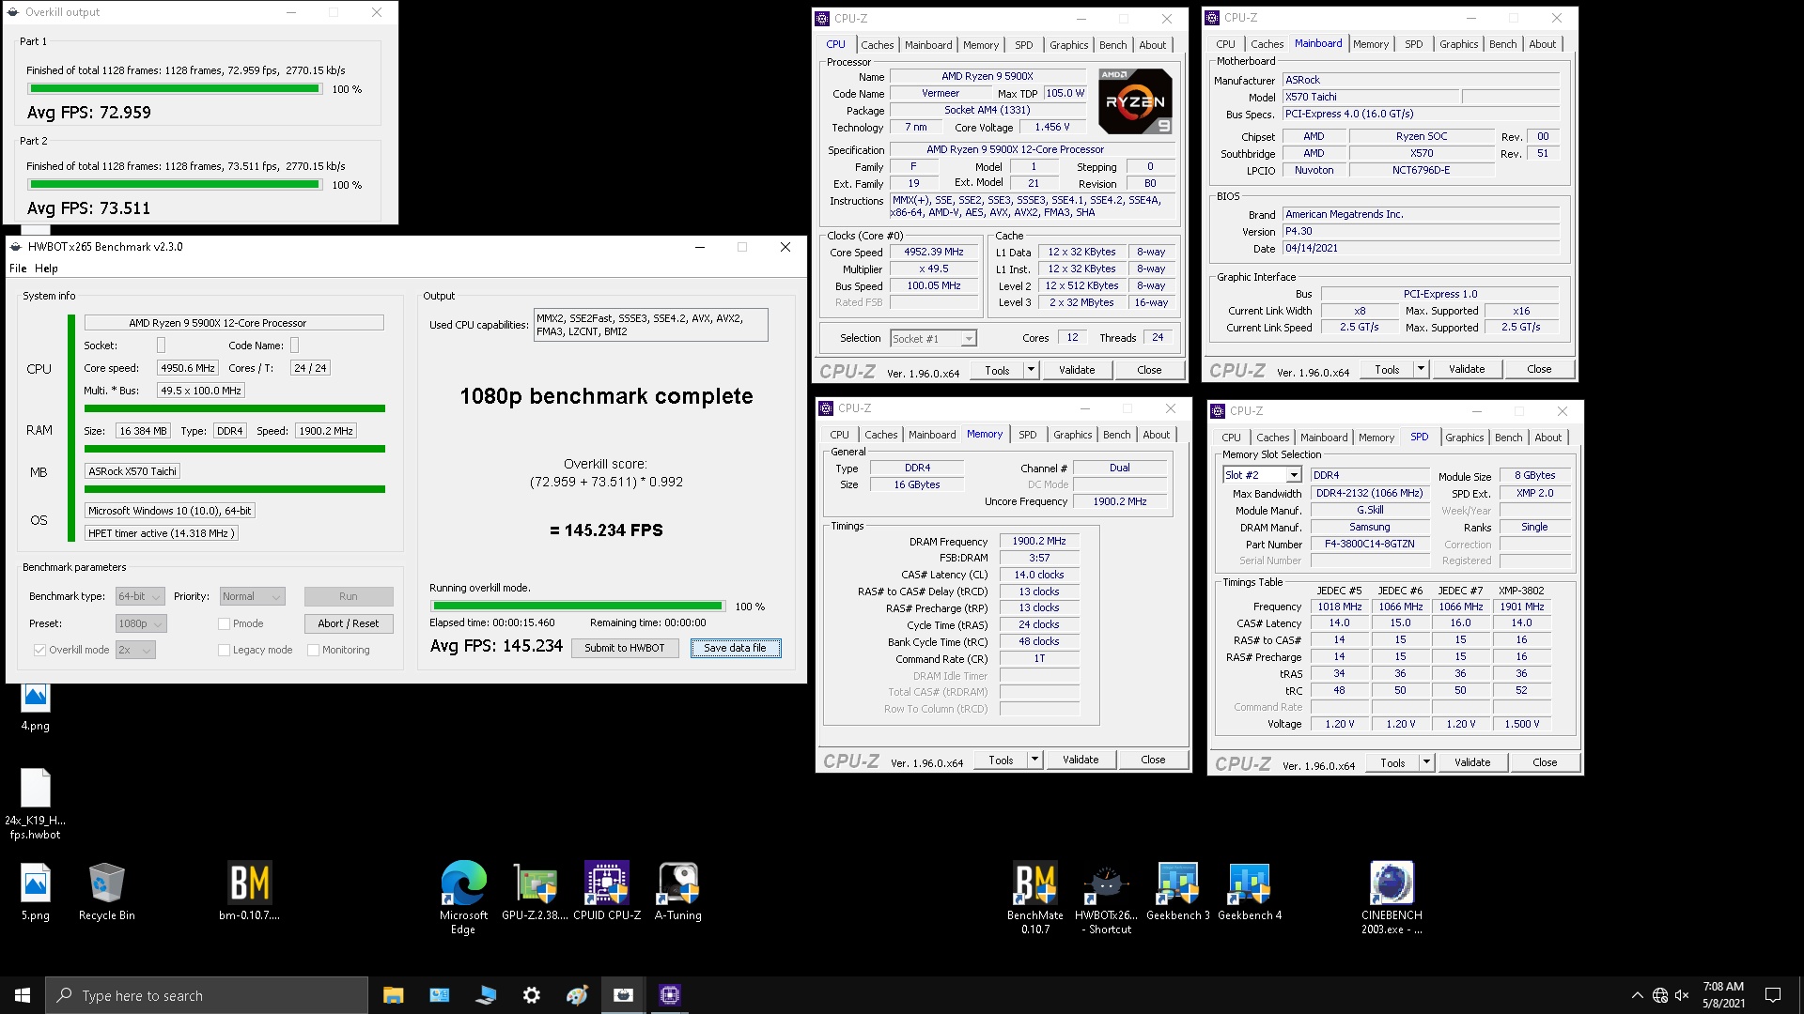Click Close in CPU-Z Memory window

[x=1153, y=760]
